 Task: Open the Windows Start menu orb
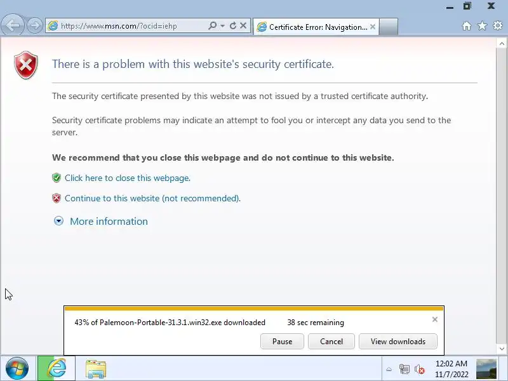click(x=17, y=369)
